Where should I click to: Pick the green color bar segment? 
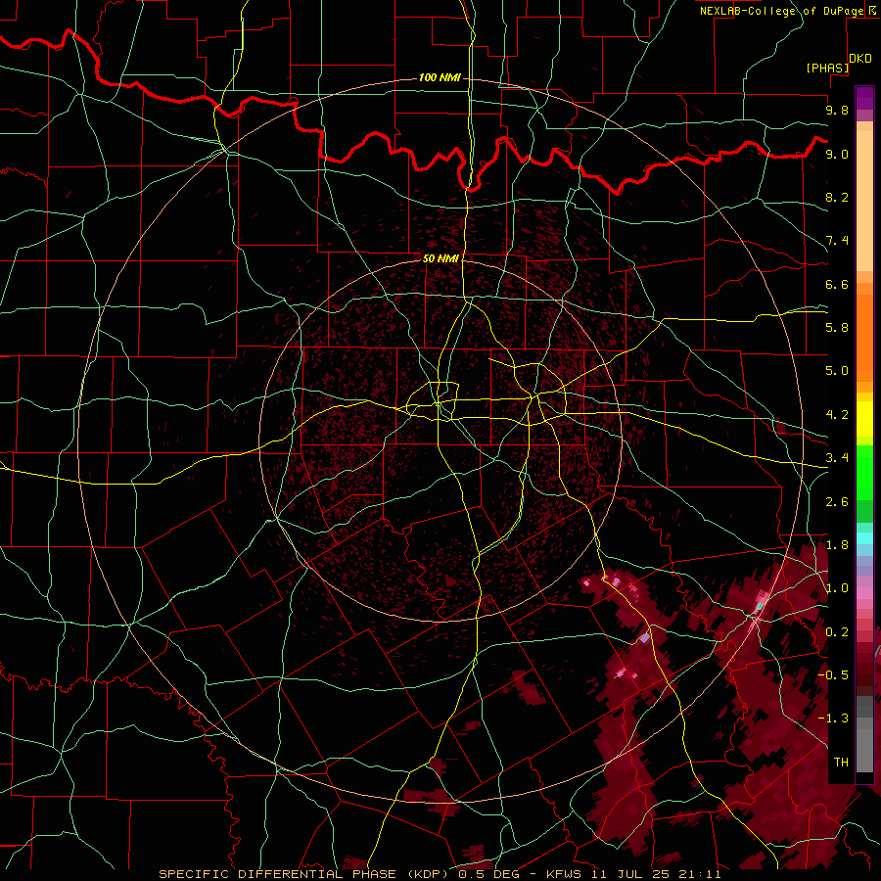coord(864,473)
